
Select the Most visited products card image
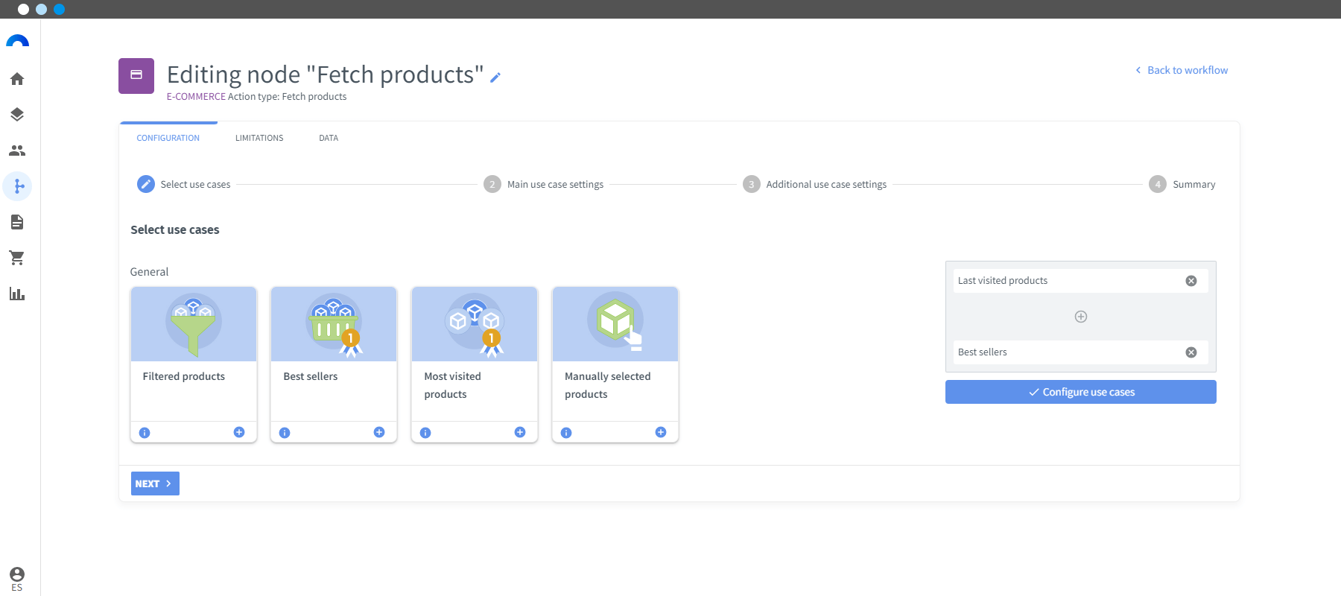[475, 324]
